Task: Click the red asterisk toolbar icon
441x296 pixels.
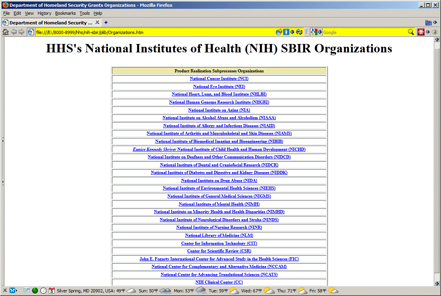Action: [421, 32]
